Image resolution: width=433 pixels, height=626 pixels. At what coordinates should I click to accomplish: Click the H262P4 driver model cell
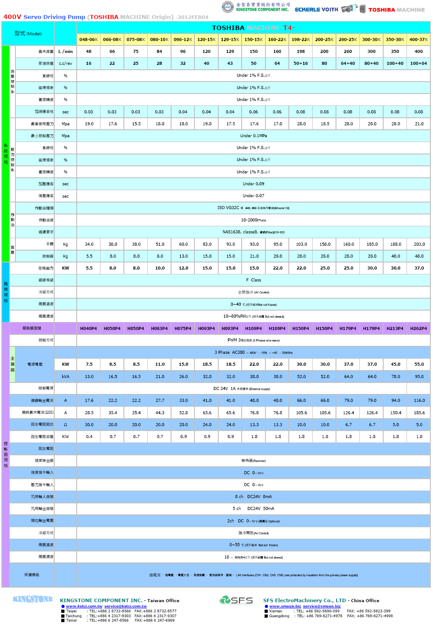[x=418, y=328]
